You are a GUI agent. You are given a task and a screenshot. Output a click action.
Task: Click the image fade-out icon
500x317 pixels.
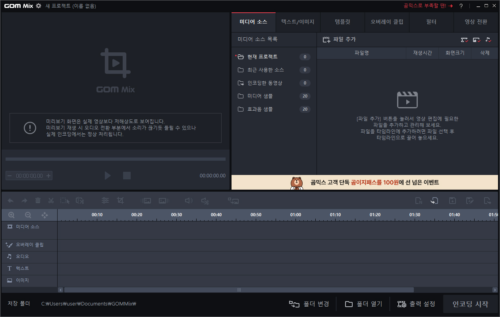[163, 201]
